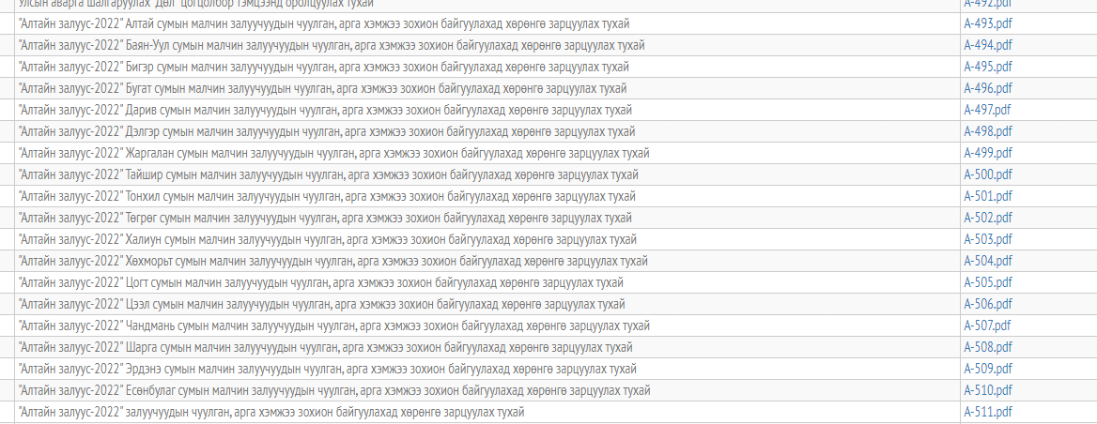The width and height of the screenshot is (1097, 424).
Task: Select the A-498.pdf link
Action: coord(988,131)
